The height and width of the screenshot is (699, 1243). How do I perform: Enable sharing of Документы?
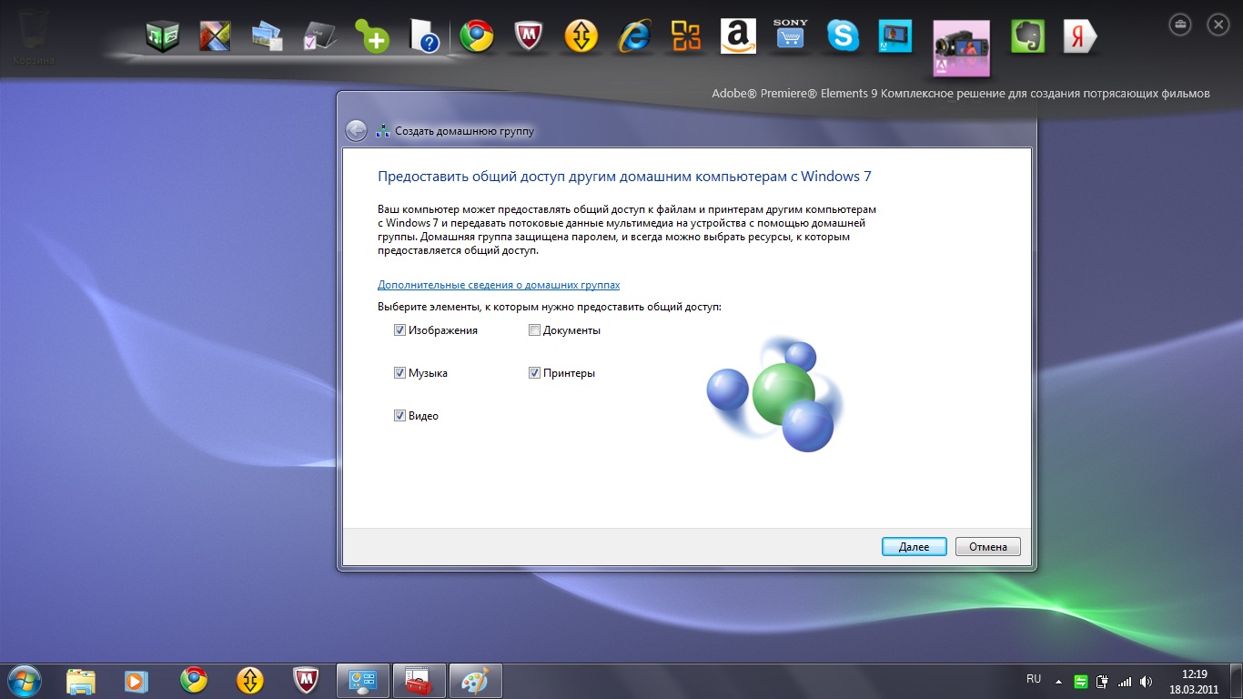(534, 330)
